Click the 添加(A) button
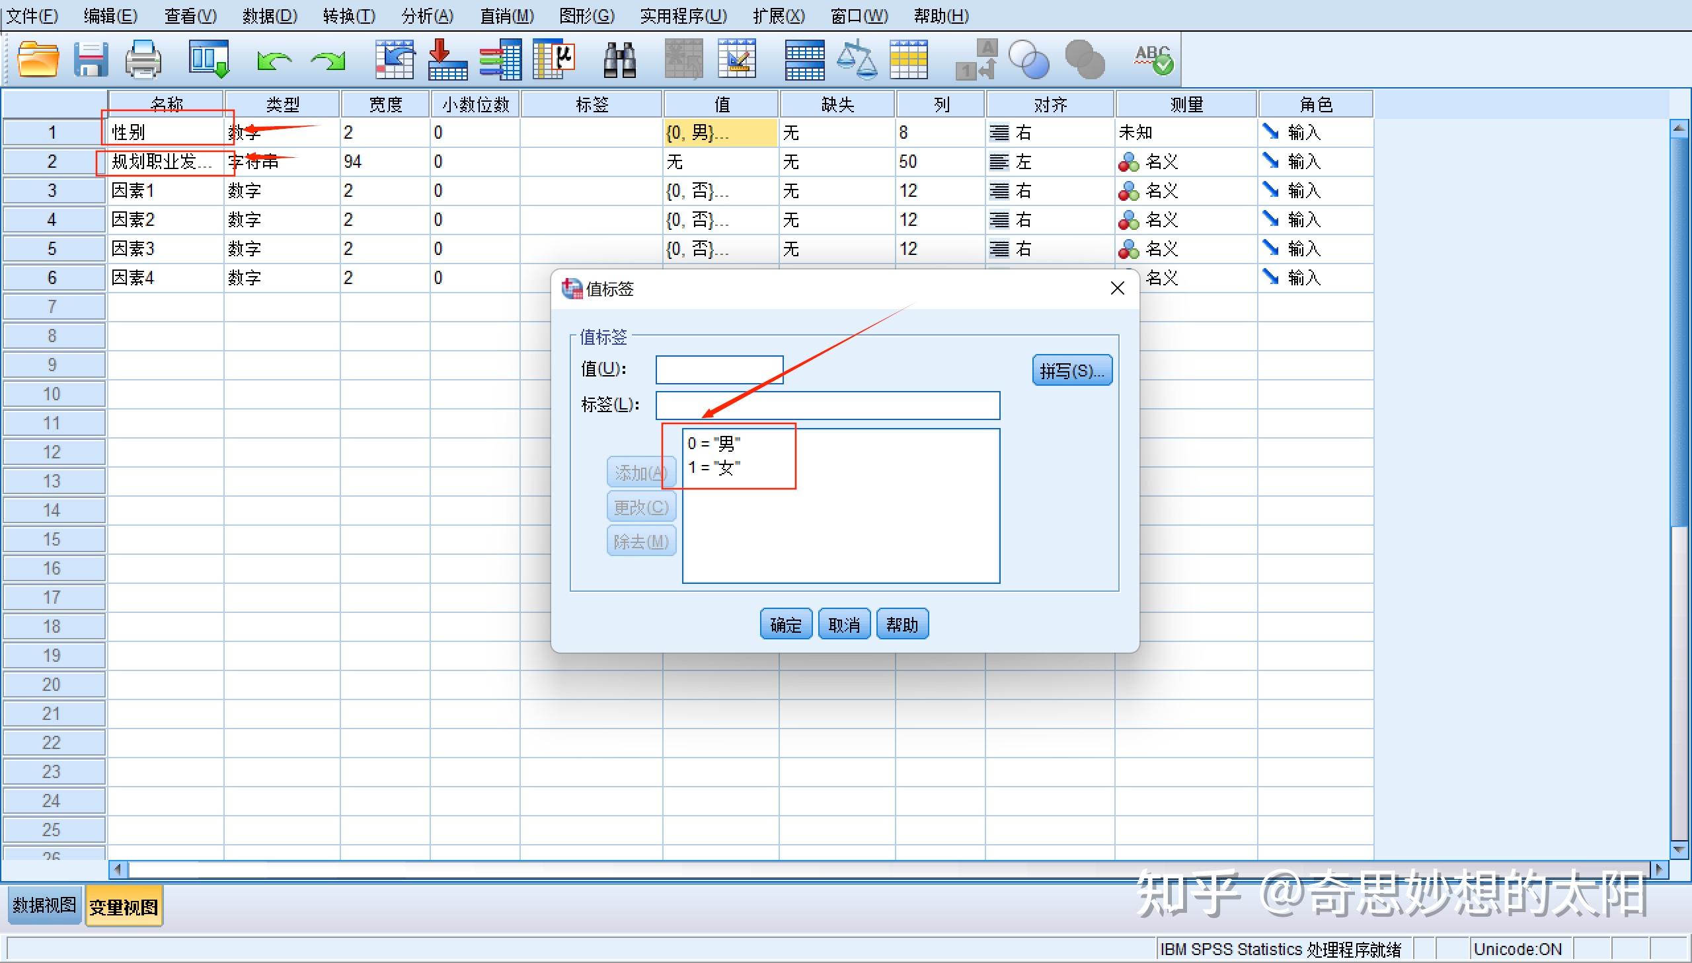Screen dimensions: 1692x963 (x=640, y=472)
